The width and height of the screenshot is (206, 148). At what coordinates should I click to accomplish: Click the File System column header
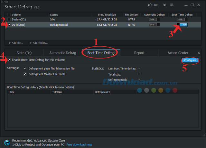click(132, 14)
